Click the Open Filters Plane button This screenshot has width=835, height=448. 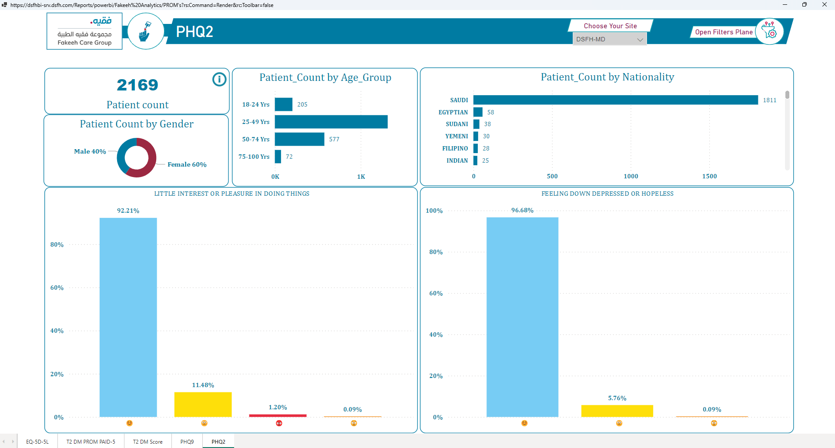(724, 32)
